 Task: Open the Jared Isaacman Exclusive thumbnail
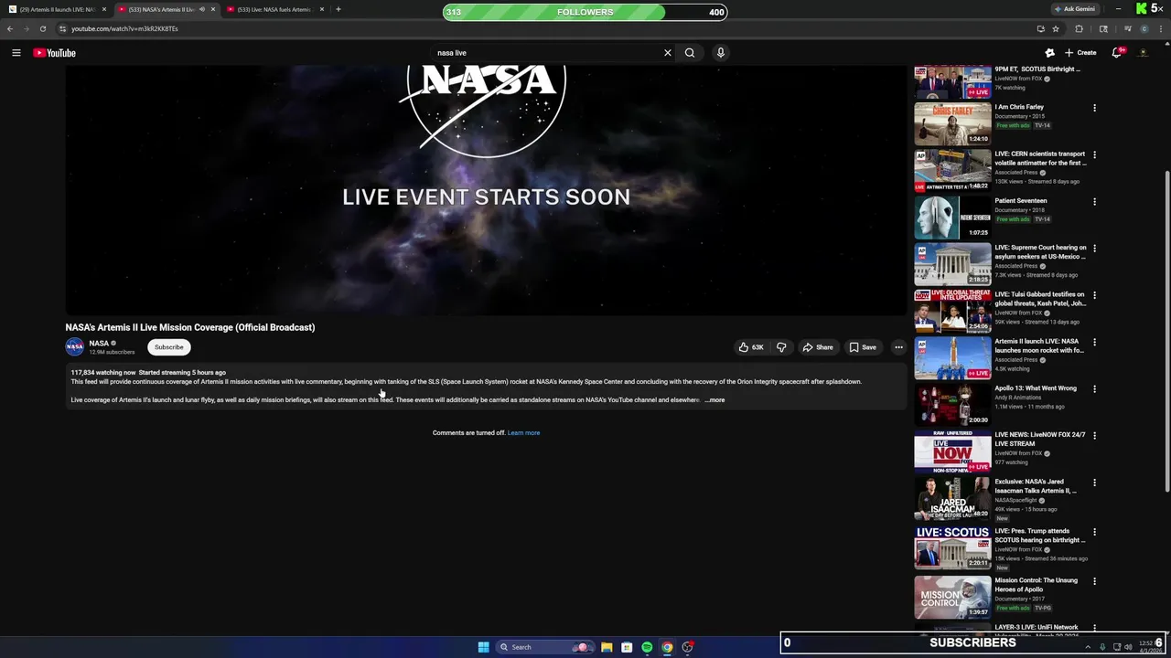952,498
